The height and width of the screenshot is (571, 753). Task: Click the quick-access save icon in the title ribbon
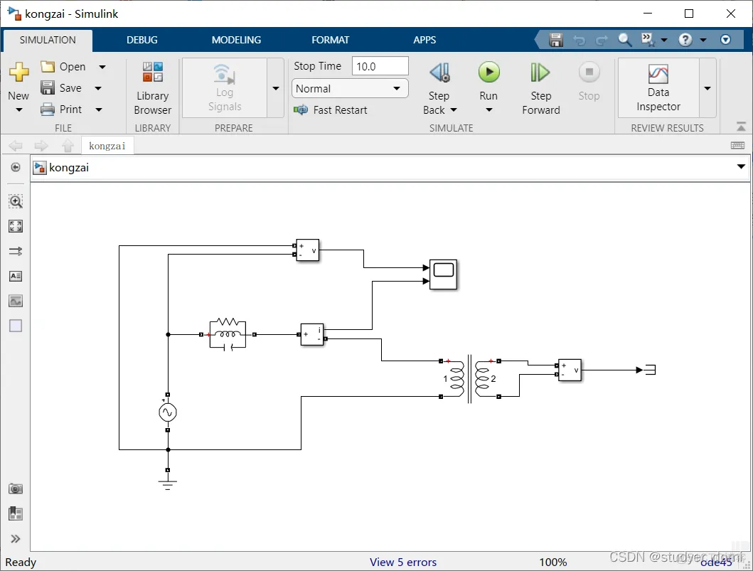point(556,40)
